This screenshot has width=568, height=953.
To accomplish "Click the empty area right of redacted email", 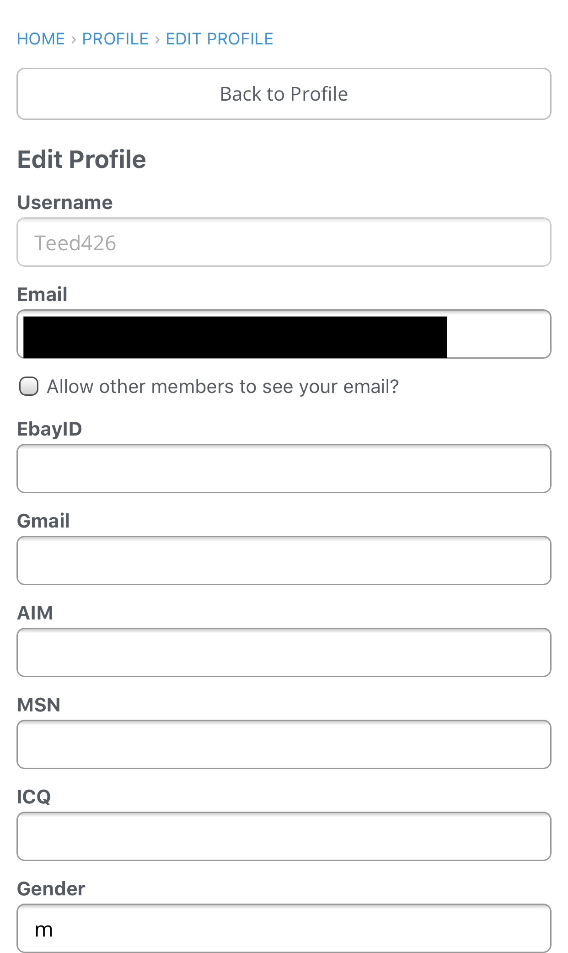I will point(498,334).
